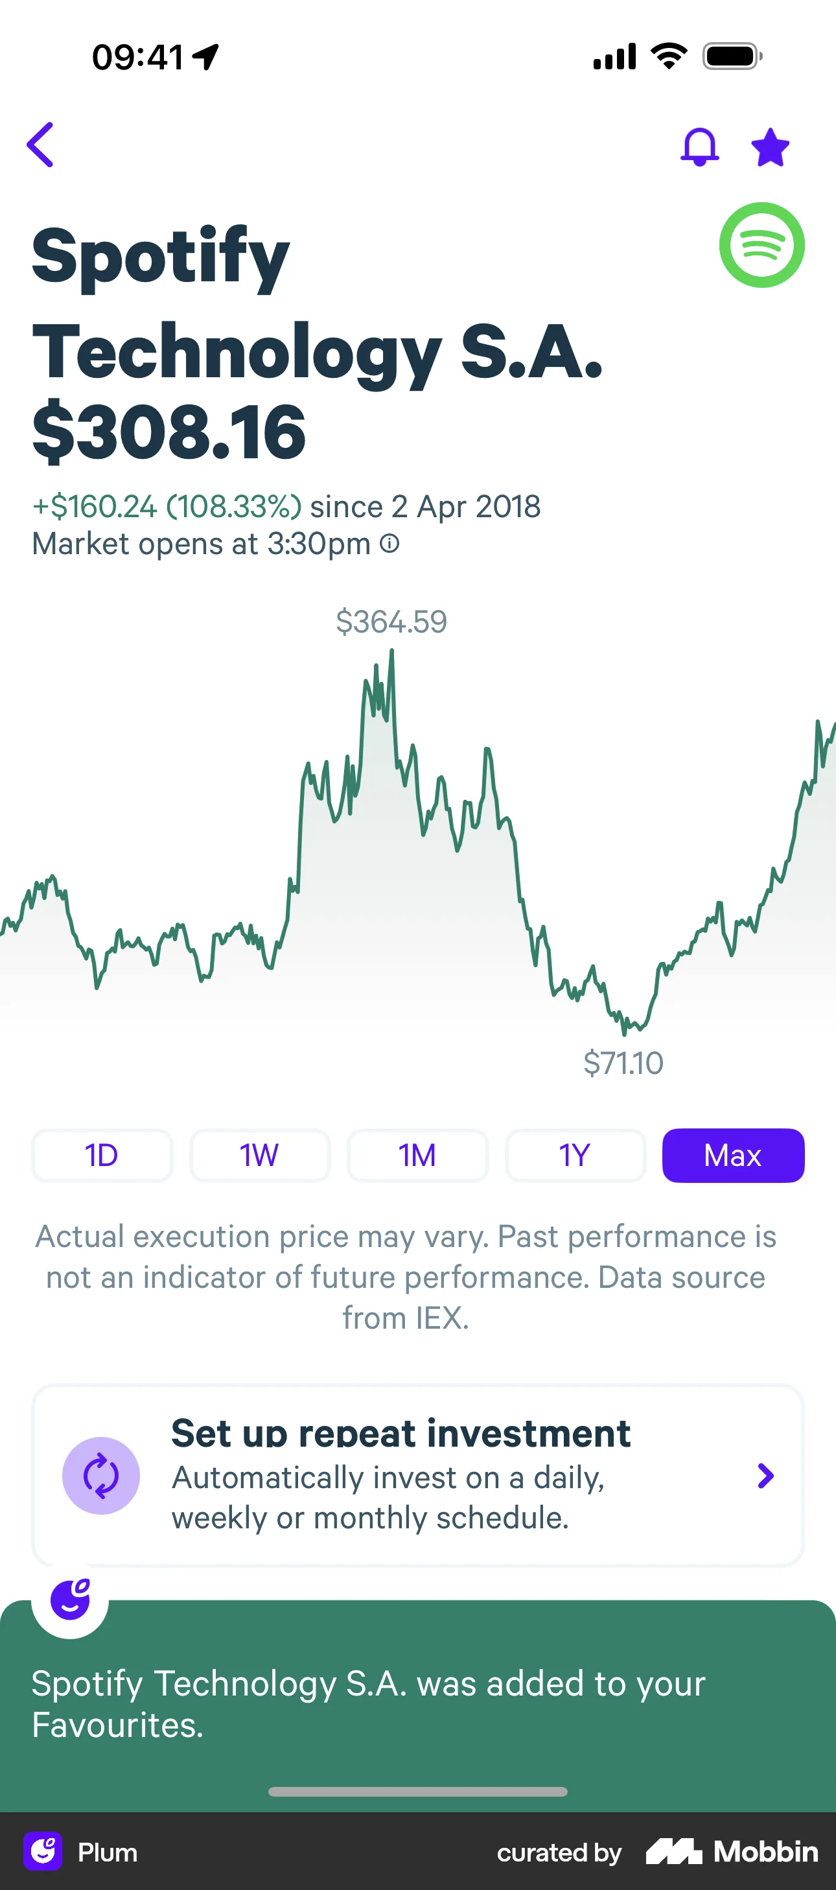The width and height of the screenshot is (836, 1890).
Task: Show the 1M price chart
Action: [x=417, y=1156]
